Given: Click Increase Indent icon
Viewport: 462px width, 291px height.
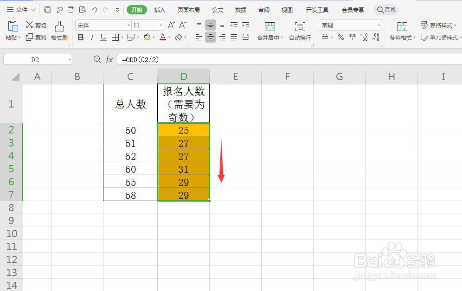Looking at the screenshot, I should (245, 25).
